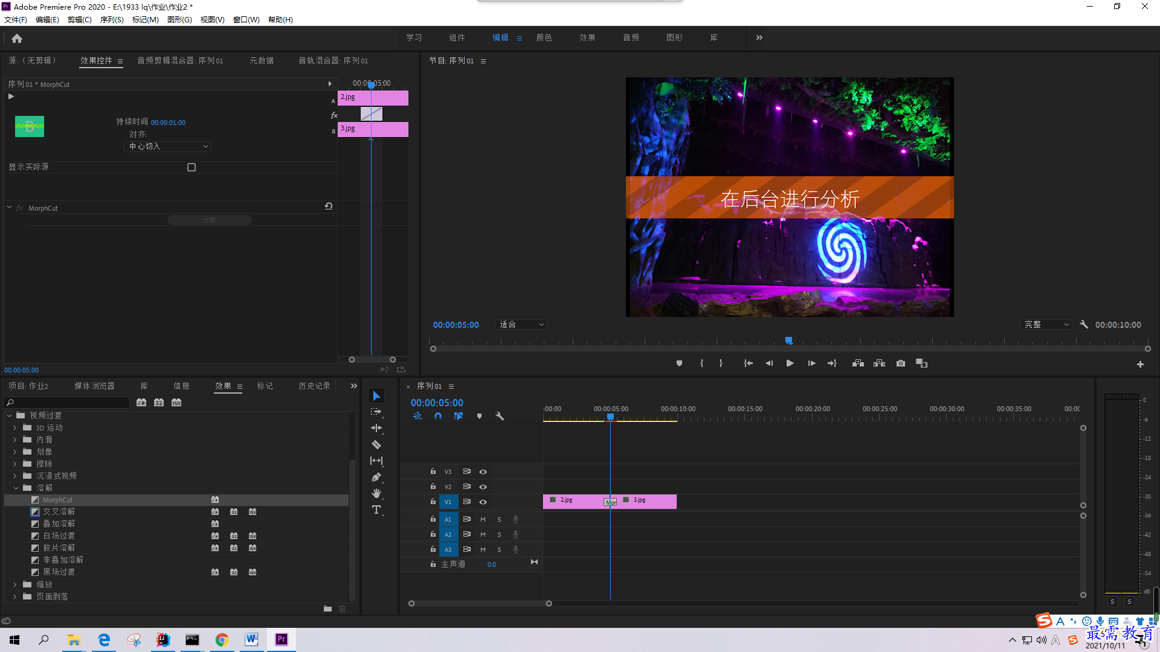Toggle insert sequences as nests icon
The width and height of the screenshot is (1160, 652).
click(417, 416)
